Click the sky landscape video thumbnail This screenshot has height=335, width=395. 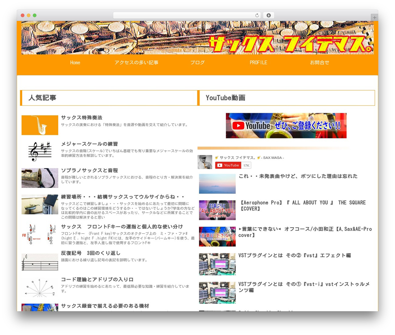(217, 184)
